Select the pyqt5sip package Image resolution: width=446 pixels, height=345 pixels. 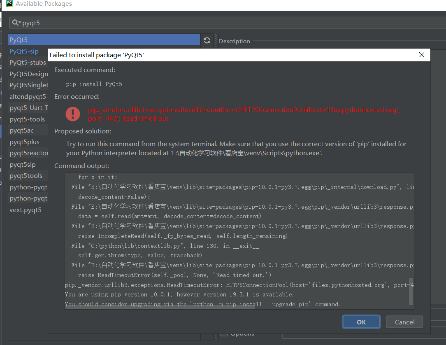[23, 164]
